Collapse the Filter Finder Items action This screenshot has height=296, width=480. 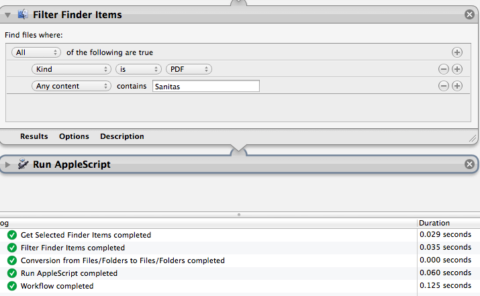[x=7, y=15]
